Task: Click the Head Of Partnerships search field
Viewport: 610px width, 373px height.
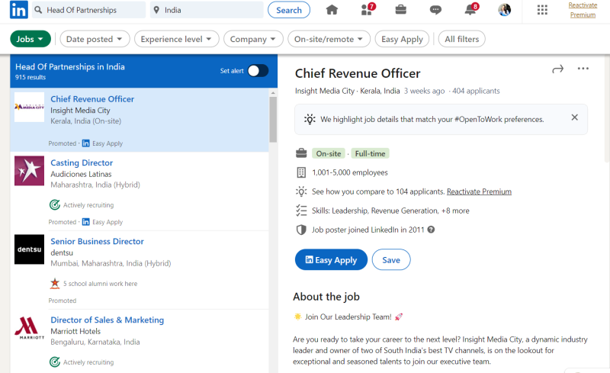Action: click(88, 10)
